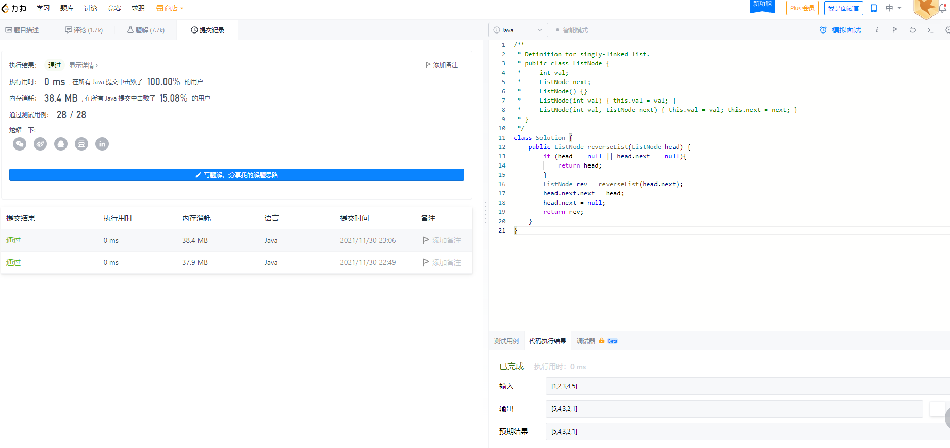This screenshot has height=448, width=950.
Task: Click the 输出 field showing [5,4,3,2,1]
Action: (x=734, y=409)
